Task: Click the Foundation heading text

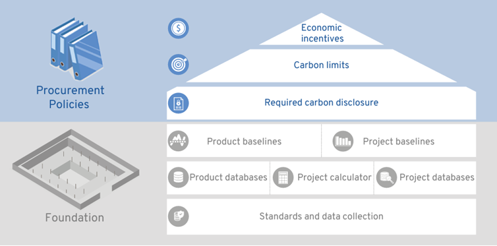Action: 74,218
